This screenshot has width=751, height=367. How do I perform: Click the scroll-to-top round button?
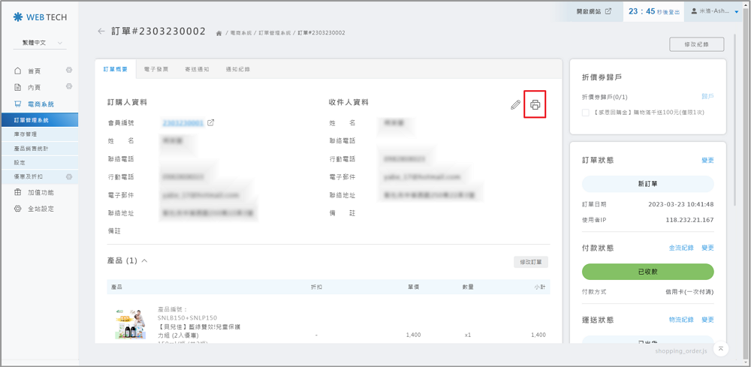coord(720,348)
